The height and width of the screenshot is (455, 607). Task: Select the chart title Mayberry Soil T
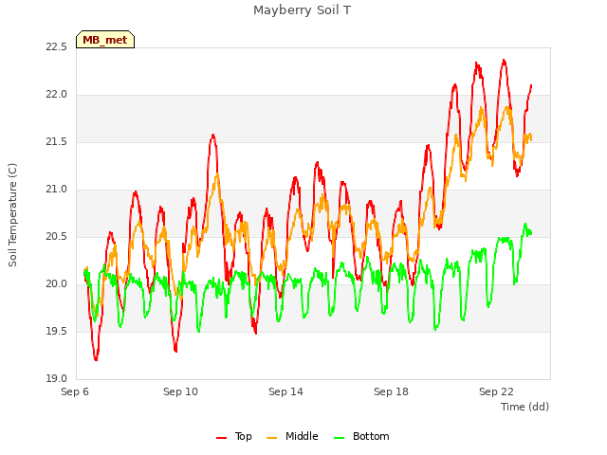click(302, 10)
